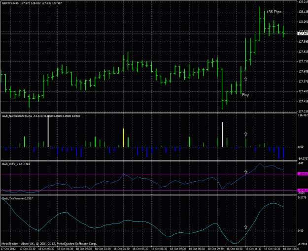Click the '18 Oct 11:30' time label
Image resolution: width=308 pixels, height=251 pixels.
[254, 249]
